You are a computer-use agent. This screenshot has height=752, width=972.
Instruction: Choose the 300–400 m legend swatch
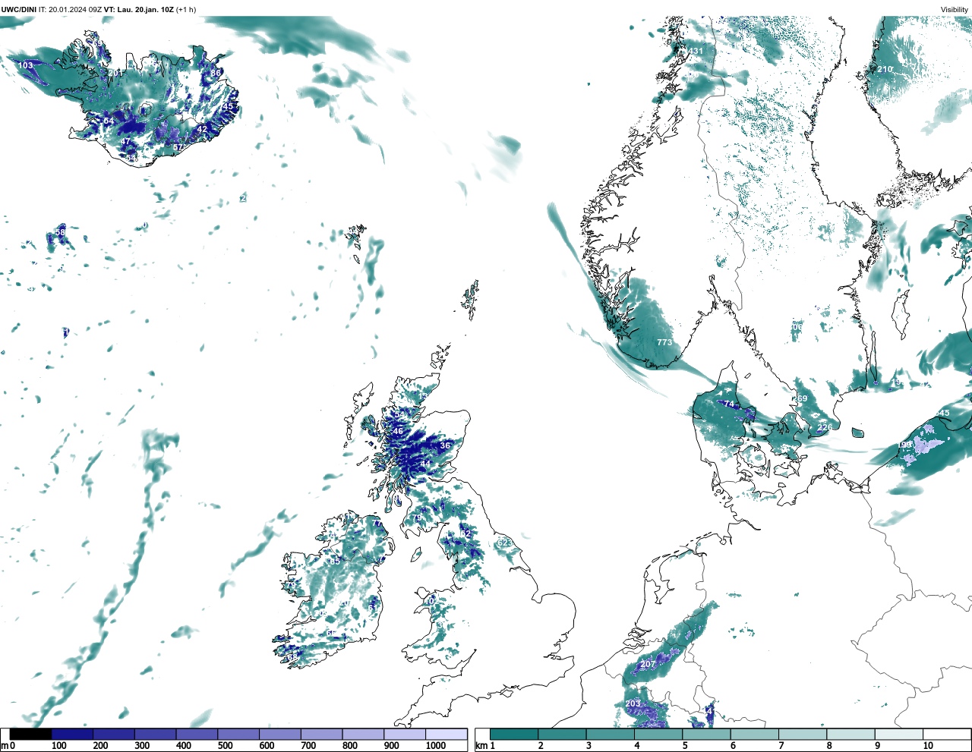156,734
